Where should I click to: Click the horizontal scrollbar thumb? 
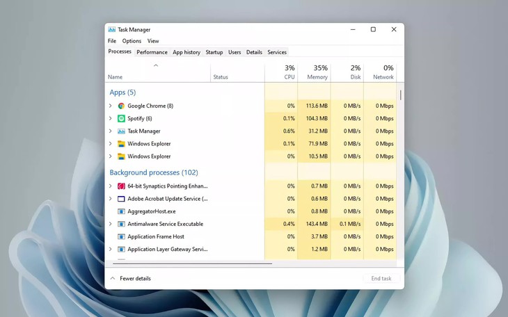point(193,264)
